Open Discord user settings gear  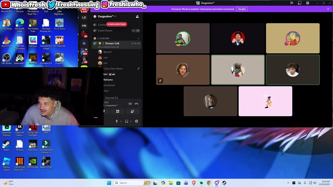136,121
